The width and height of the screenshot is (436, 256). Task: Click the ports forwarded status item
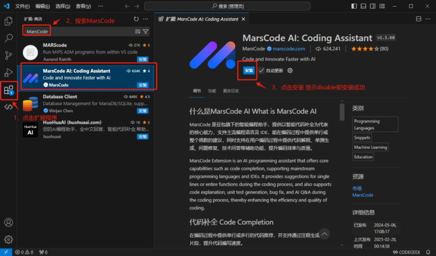[43, 252]
